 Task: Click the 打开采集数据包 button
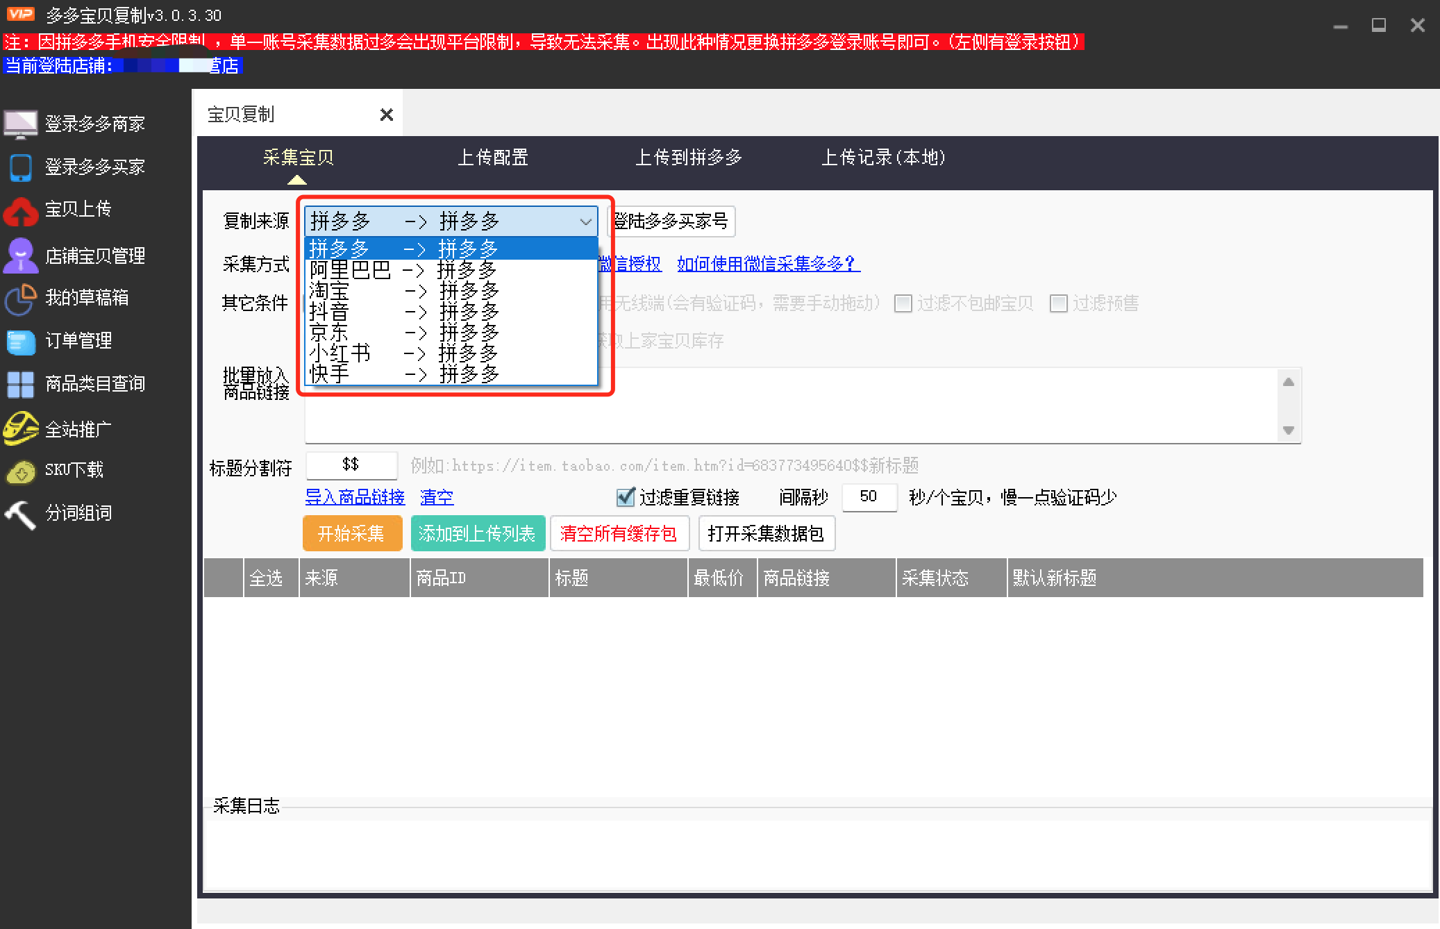(x=767, y=533)
